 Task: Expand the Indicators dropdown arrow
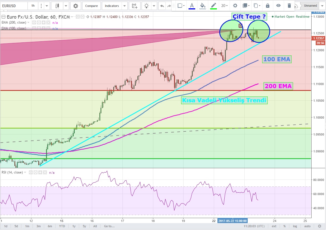coord(124,6)
